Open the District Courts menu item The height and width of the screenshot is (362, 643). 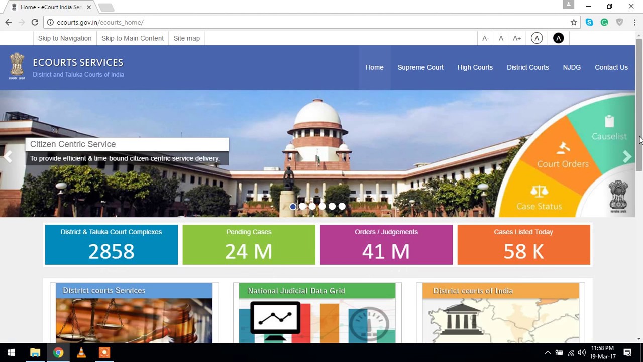pyautogui.click(x=527, y=67)
